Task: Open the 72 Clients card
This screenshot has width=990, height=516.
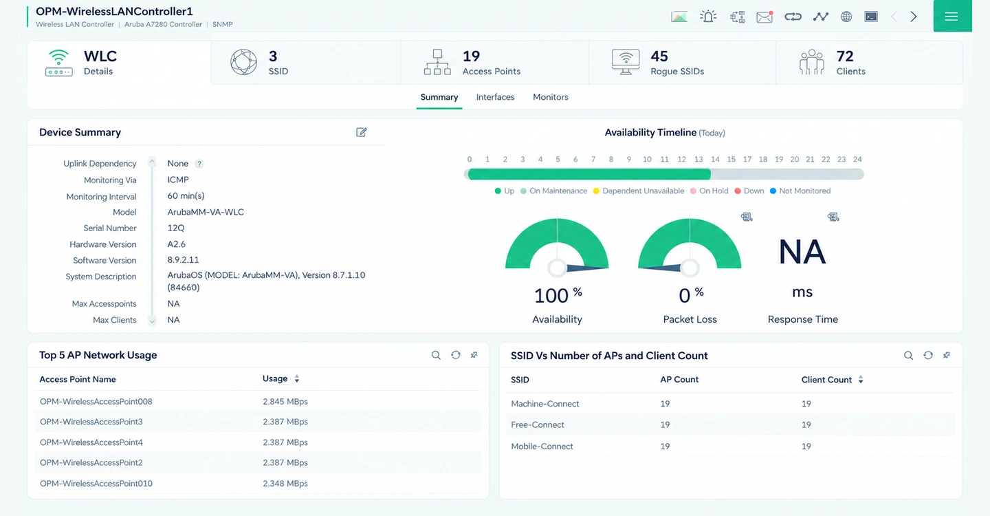Action: 869,63
